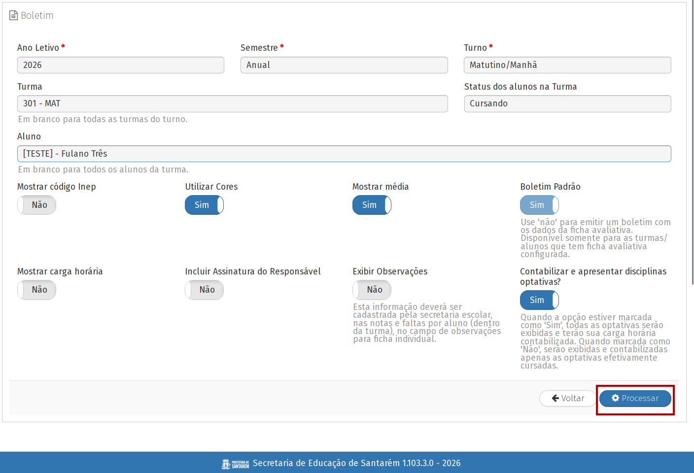
Task: Turn on Exibir Observações switch
Action: 372,290
